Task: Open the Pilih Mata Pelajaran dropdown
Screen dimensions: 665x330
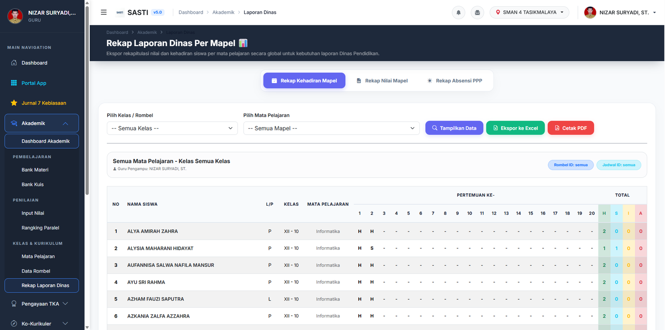Action: [x=331, y=128]
